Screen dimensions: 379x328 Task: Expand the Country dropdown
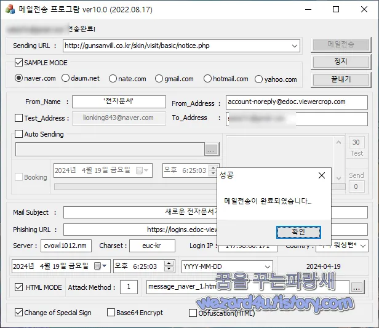pyautogui.click(x=363, y=246)
